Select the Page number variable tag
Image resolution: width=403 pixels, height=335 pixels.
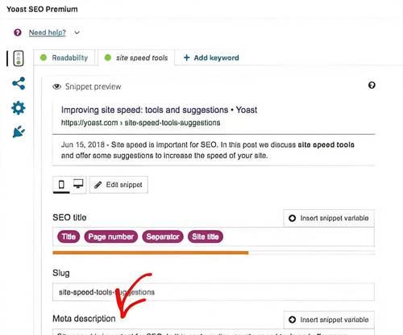click(x=111, y=237)
